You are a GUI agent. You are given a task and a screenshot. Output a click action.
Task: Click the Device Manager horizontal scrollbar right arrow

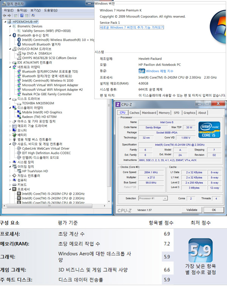[x=104, y=206]
